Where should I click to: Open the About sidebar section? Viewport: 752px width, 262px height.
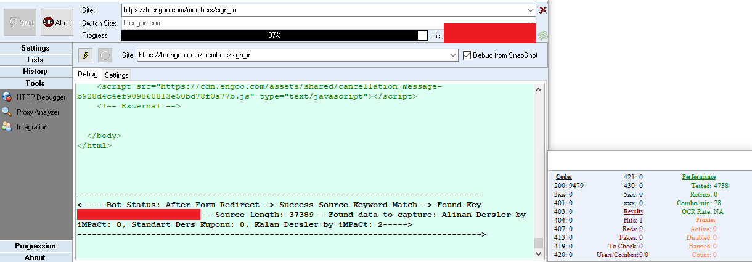click(35, 257)
